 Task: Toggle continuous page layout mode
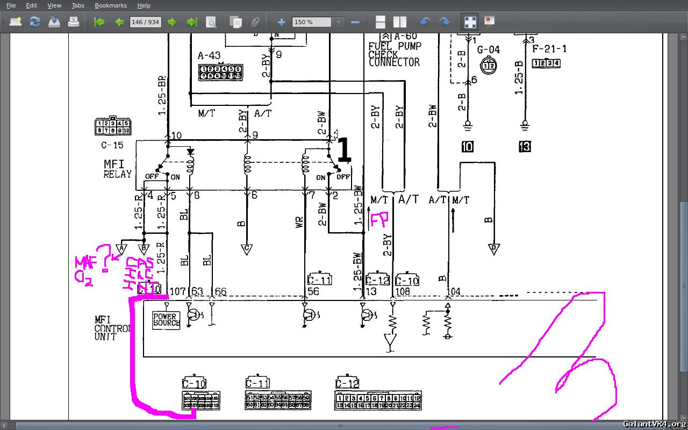380,22
